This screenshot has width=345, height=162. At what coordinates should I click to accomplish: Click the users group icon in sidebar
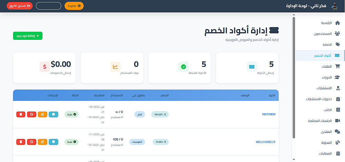pos(337,34)
